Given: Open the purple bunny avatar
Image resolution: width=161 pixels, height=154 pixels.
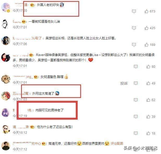Looking at the screenshot, I should 6,112.
